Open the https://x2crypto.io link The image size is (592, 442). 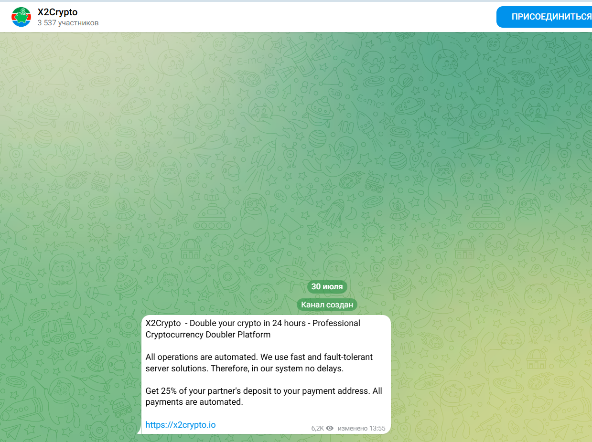[x=181, y=425]
